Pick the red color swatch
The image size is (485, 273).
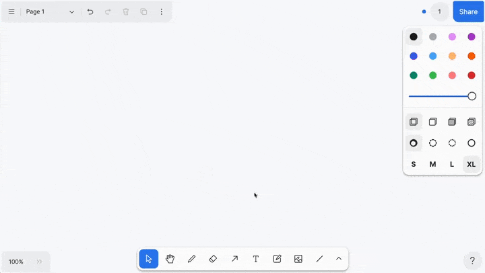472,75
